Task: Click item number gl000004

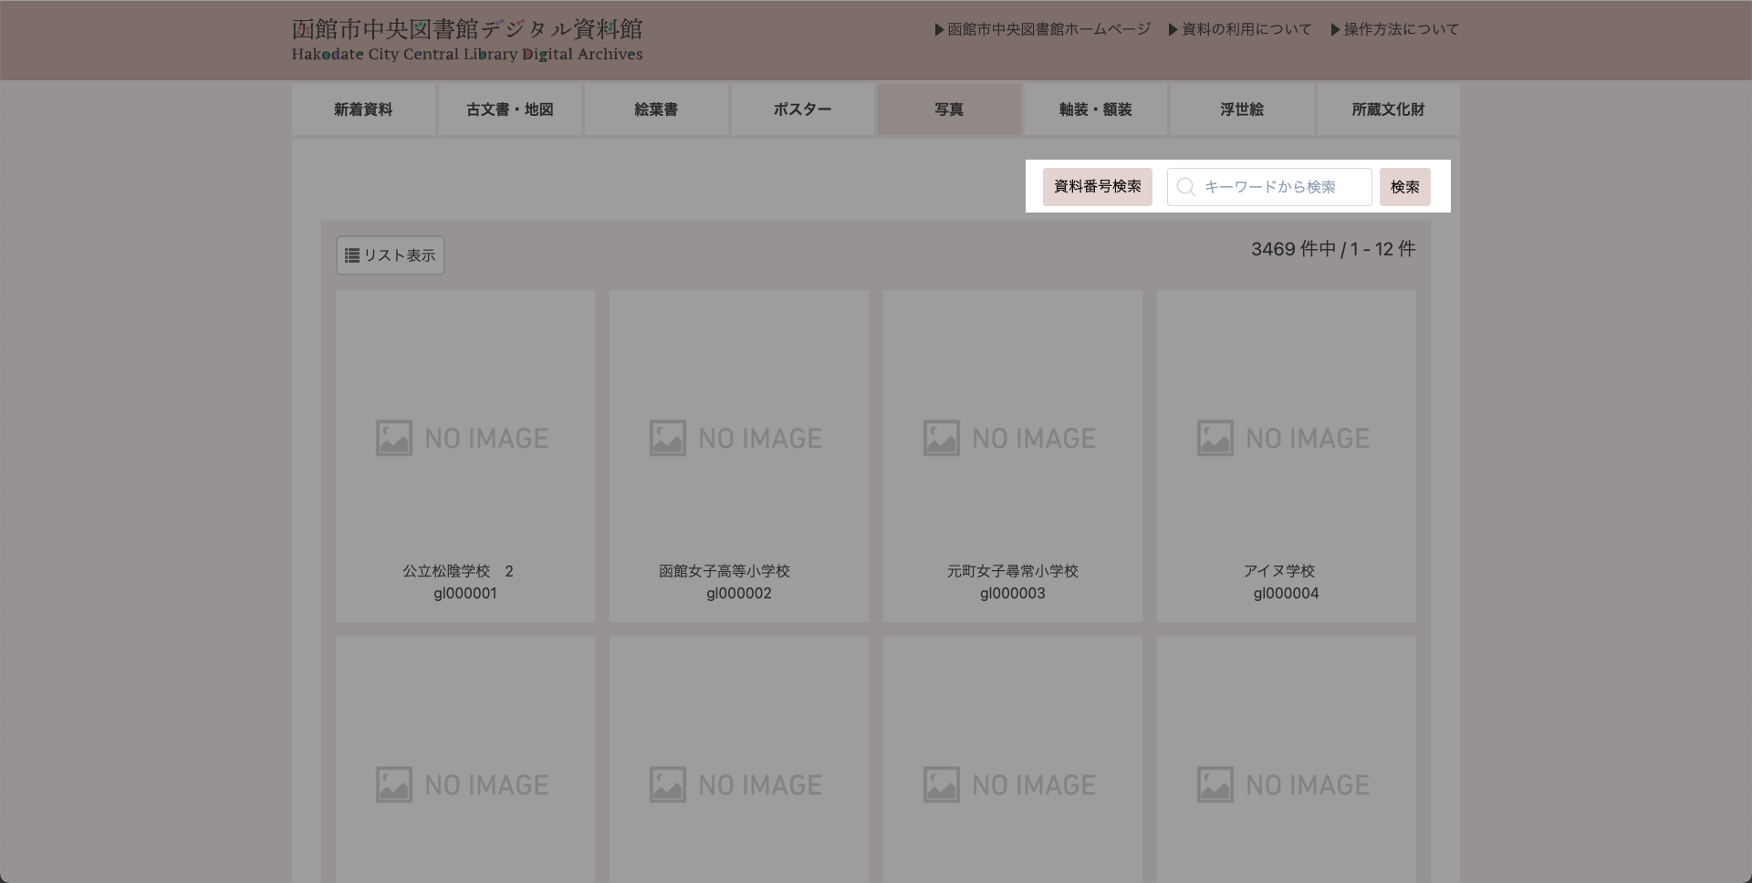Action: click(x=1287, y=594)
